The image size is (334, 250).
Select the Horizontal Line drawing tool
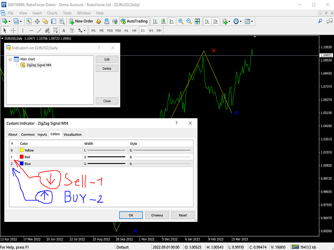(x=31, y=31)
